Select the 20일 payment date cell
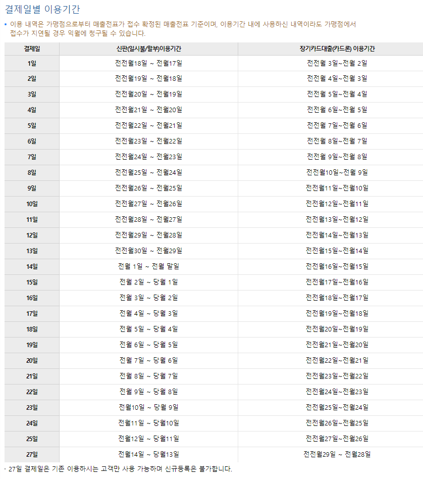Screen dimensions: 423x479 point(32,361)
